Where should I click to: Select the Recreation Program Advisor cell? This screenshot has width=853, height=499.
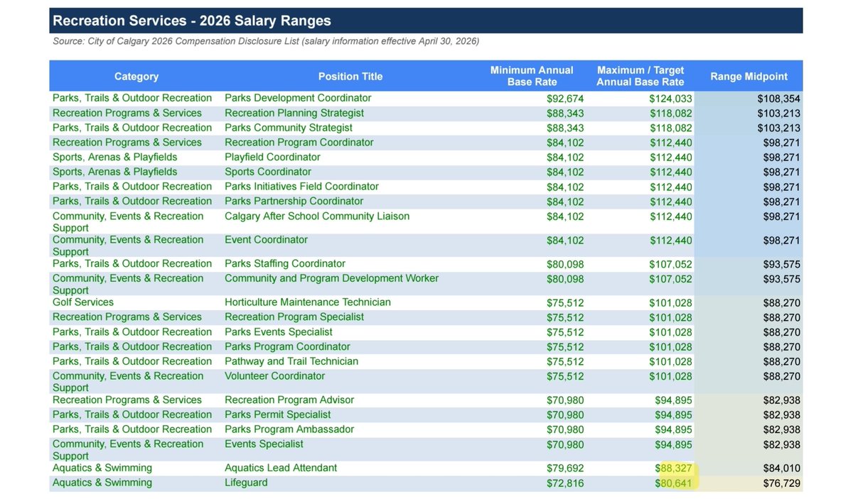[289, 400]
